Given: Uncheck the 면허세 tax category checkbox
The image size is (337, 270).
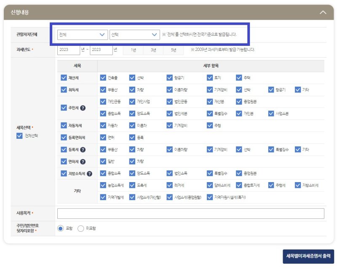Looking at the screenshot, I should pyautogui.click(x=64, y=161).
